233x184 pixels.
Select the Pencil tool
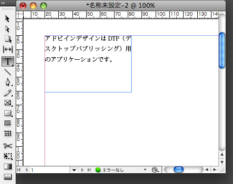point(8,93)
